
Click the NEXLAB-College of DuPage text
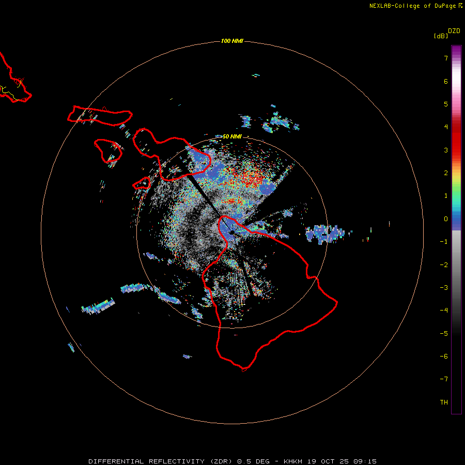click(x=412, y=6)
